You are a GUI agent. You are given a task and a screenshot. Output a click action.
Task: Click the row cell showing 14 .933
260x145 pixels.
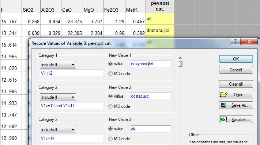pos(11,101)
